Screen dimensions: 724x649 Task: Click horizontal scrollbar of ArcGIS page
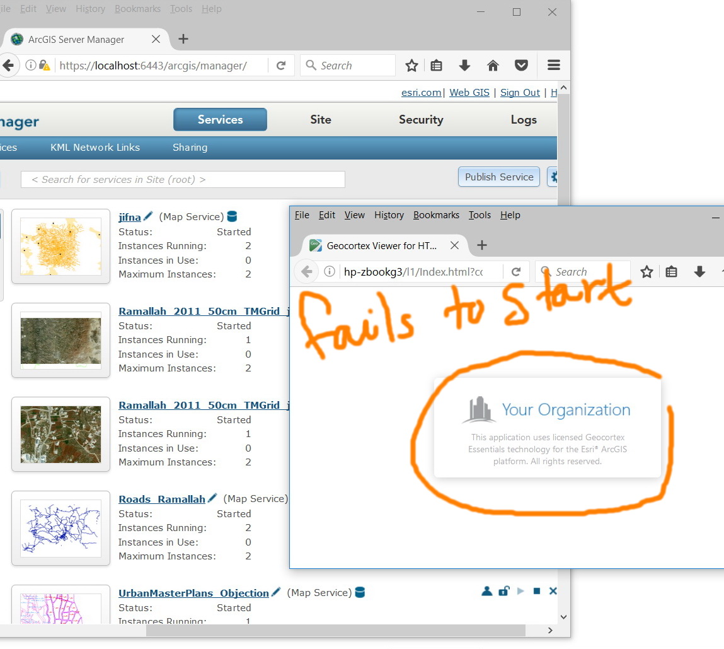pyautogui.click(x=336, y=631)
